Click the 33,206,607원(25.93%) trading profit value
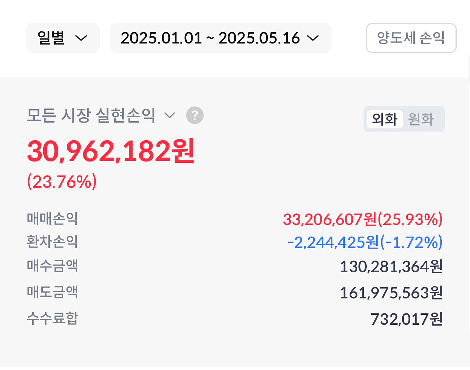470x370 pixels. pos(362,219)
